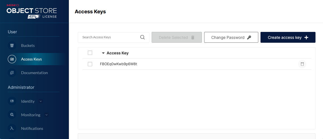Click the MinIO Object Store logo
This screenshot has width=323, height=139.
32,12
